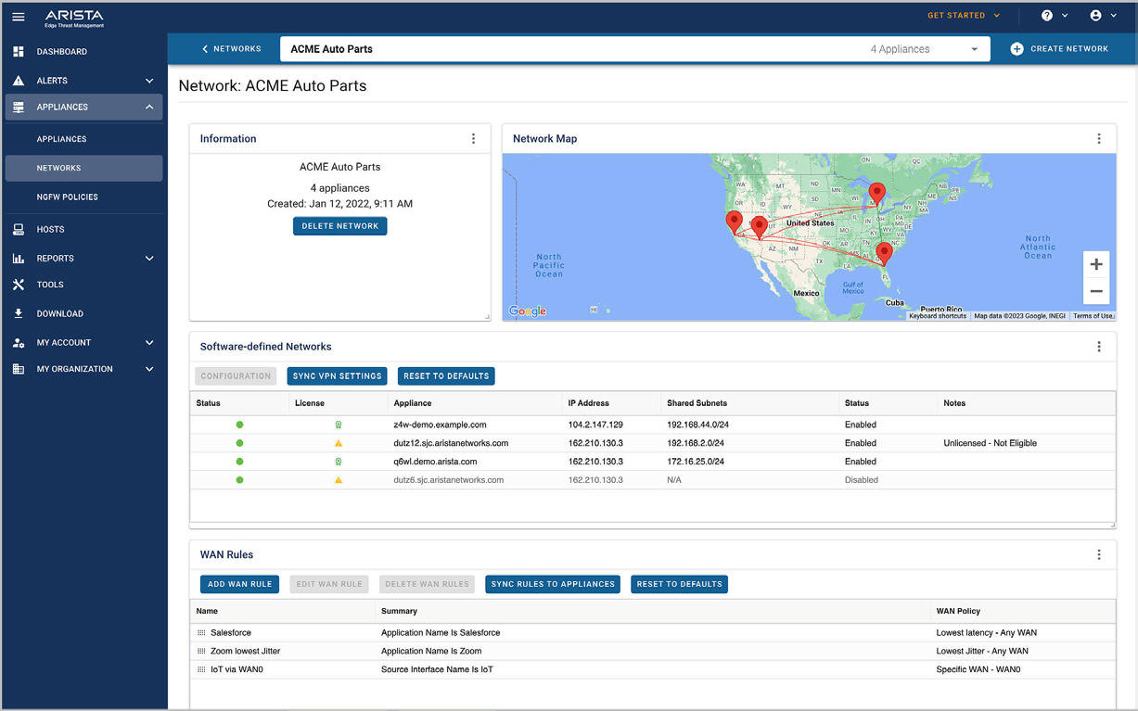Select the IoT via WAN0 rule
The image size is (1138, 711).
click(x=652, y=669)
